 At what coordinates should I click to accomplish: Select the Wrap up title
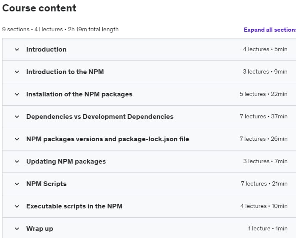click(x=40, y=229)
